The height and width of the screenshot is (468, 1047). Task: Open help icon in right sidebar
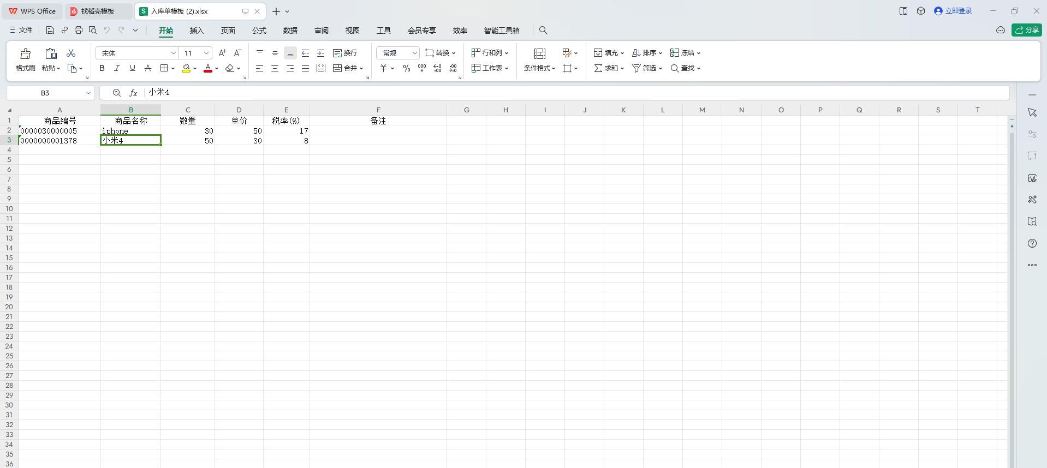1032,243
